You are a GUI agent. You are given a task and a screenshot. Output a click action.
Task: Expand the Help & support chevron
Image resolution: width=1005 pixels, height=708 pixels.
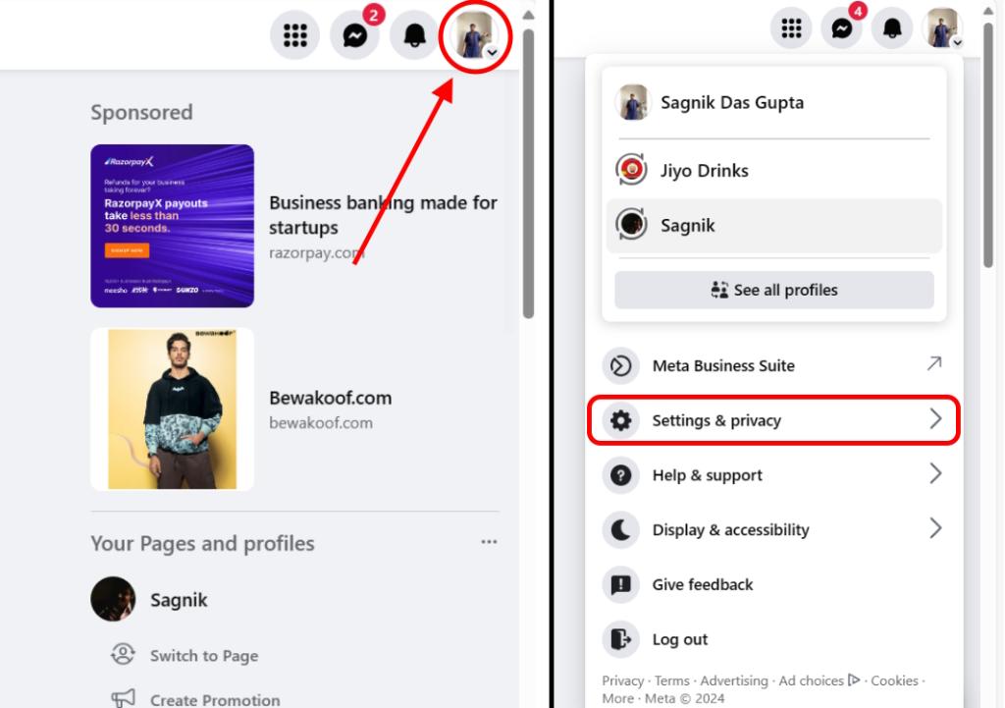pos(933,475)
